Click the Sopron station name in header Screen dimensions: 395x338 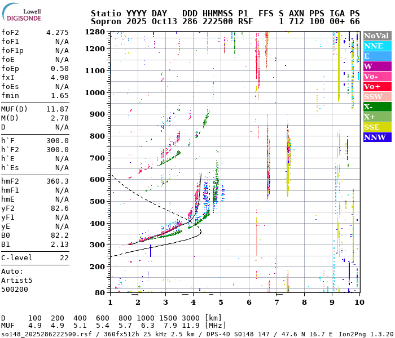point(107,21)
